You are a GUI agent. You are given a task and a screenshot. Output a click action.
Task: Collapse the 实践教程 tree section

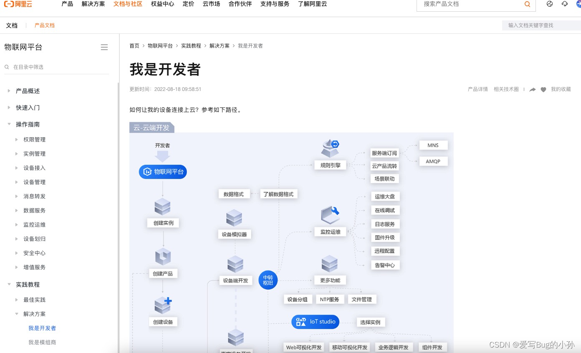click(9, 284)
